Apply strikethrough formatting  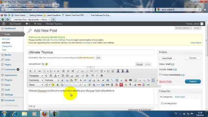(x=40, y=71)
